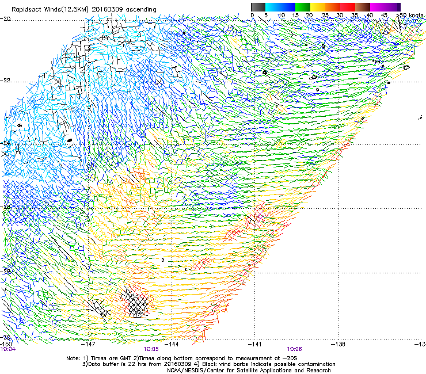
Task: Click the -24 latitude label
Action: [6, 143]
